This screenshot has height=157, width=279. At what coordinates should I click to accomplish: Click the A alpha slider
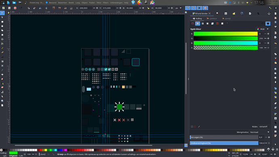[x=226, y=48]
